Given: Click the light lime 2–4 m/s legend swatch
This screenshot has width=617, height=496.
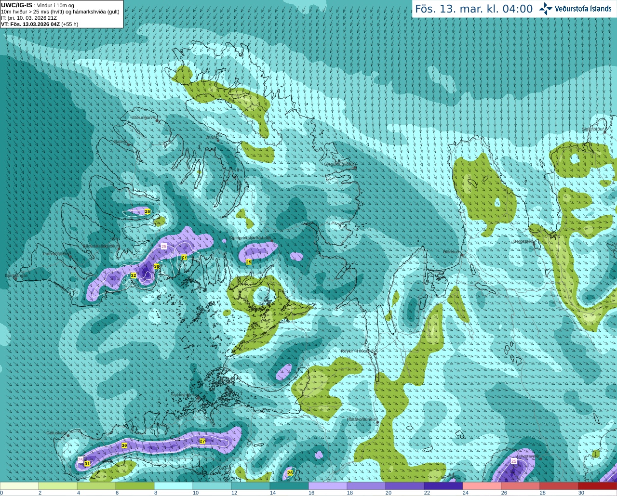Looking at the screenshot, I should (x=58, y=486).
